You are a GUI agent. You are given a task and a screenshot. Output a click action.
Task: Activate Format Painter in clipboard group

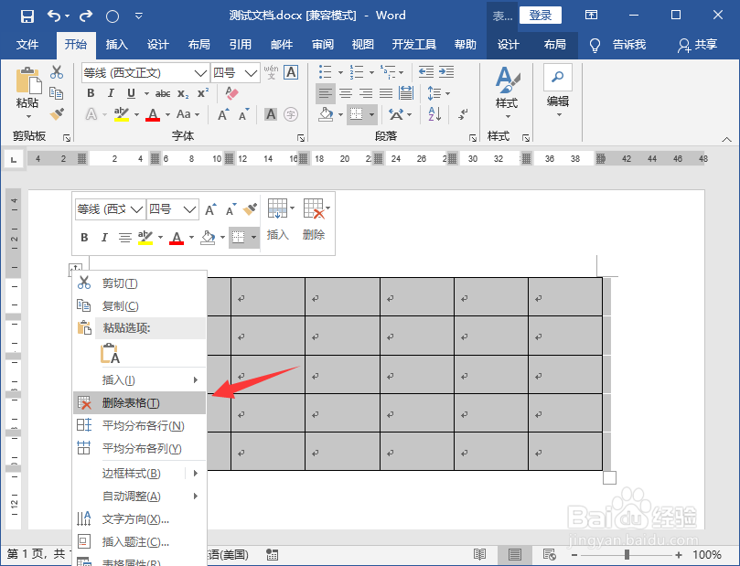click(57, 113)
